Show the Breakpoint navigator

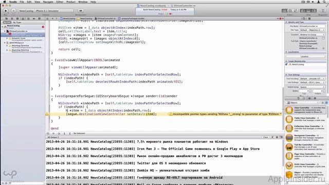tap(34, 18)
